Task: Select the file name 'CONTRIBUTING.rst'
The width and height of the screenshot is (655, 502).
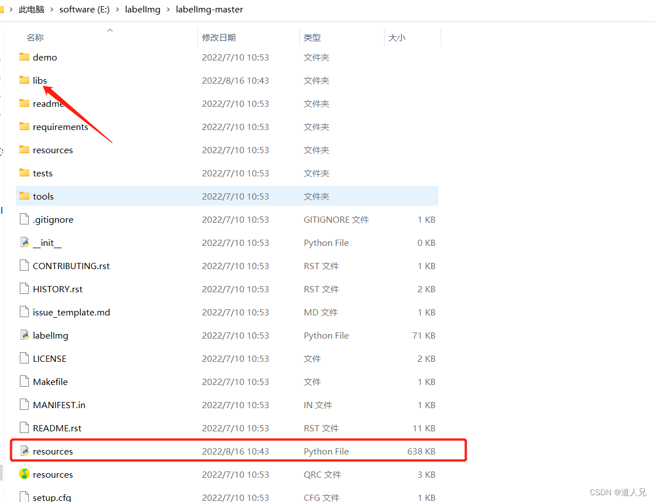Action: (71, 266)
